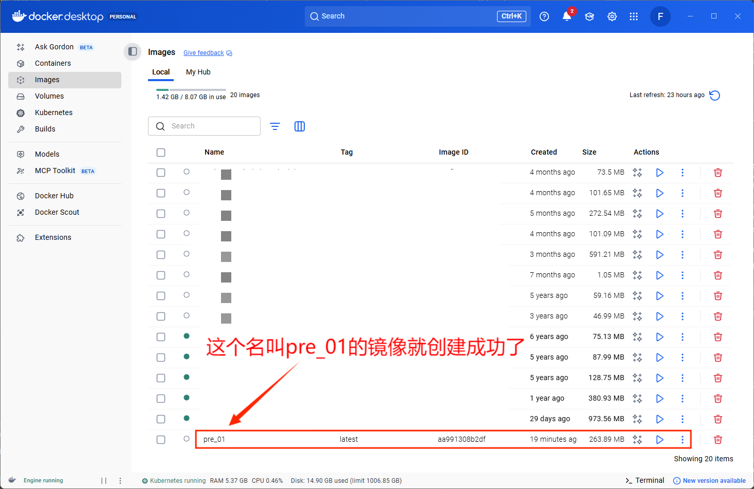Check the select-all images checkbox
Screen dimensions: 754x489
(x=161, y=152)
